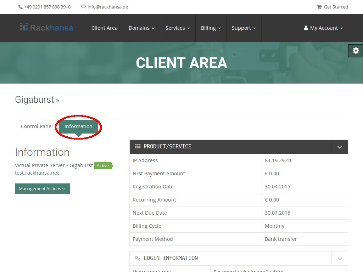Screen dimensions: 363x272
Task: Open the Client Area menu item
Action: 105,28
